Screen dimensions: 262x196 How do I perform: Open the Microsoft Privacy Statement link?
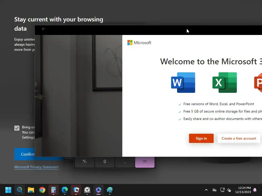[x=36, y=167]
